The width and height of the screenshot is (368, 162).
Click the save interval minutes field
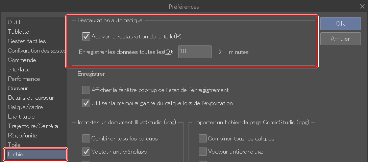195,52
